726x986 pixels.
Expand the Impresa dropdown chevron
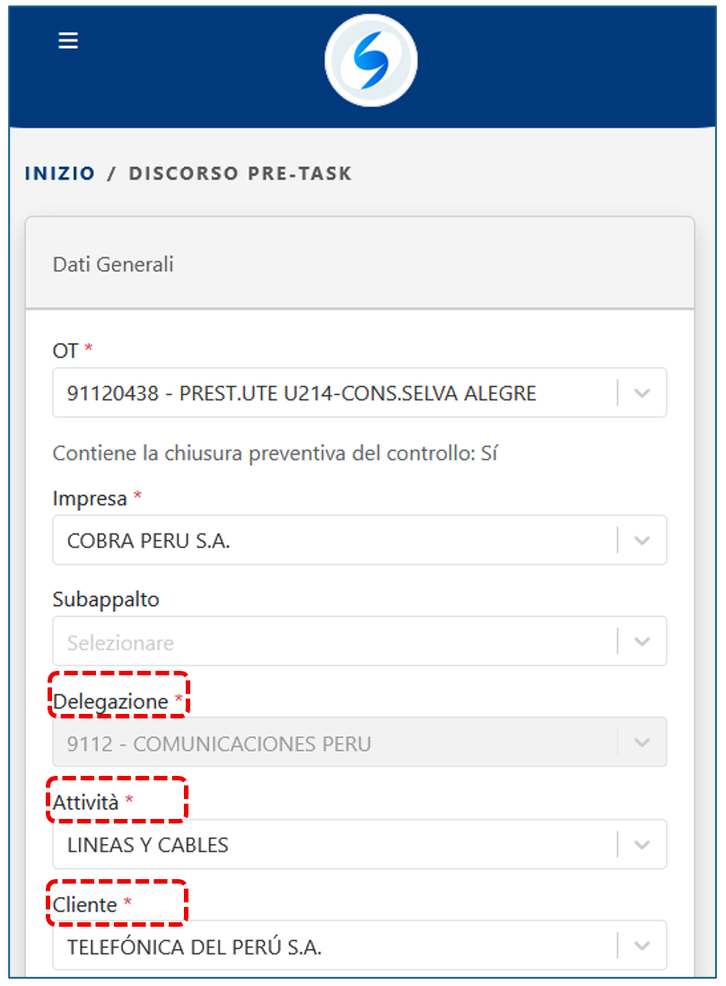(642, 541)
